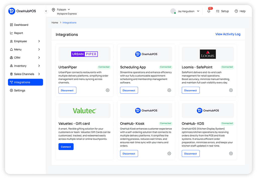Viewport: 257px width, 179px height.
Task: Click Scheduling App Connected status badge
Action: [166, 67]
